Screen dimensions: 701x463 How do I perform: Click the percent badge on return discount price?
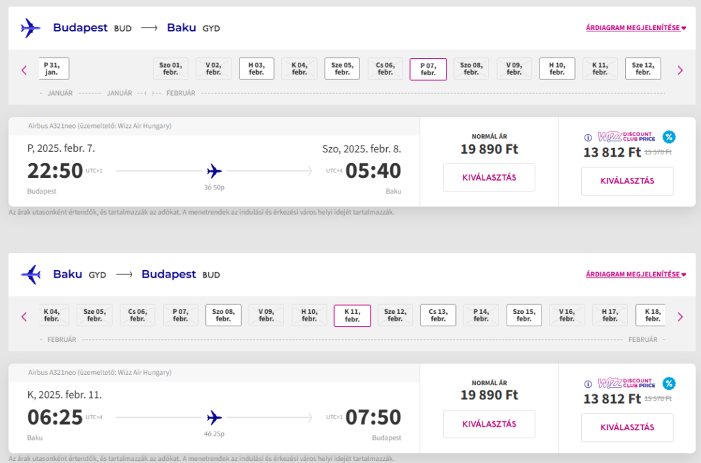point(669,384)
